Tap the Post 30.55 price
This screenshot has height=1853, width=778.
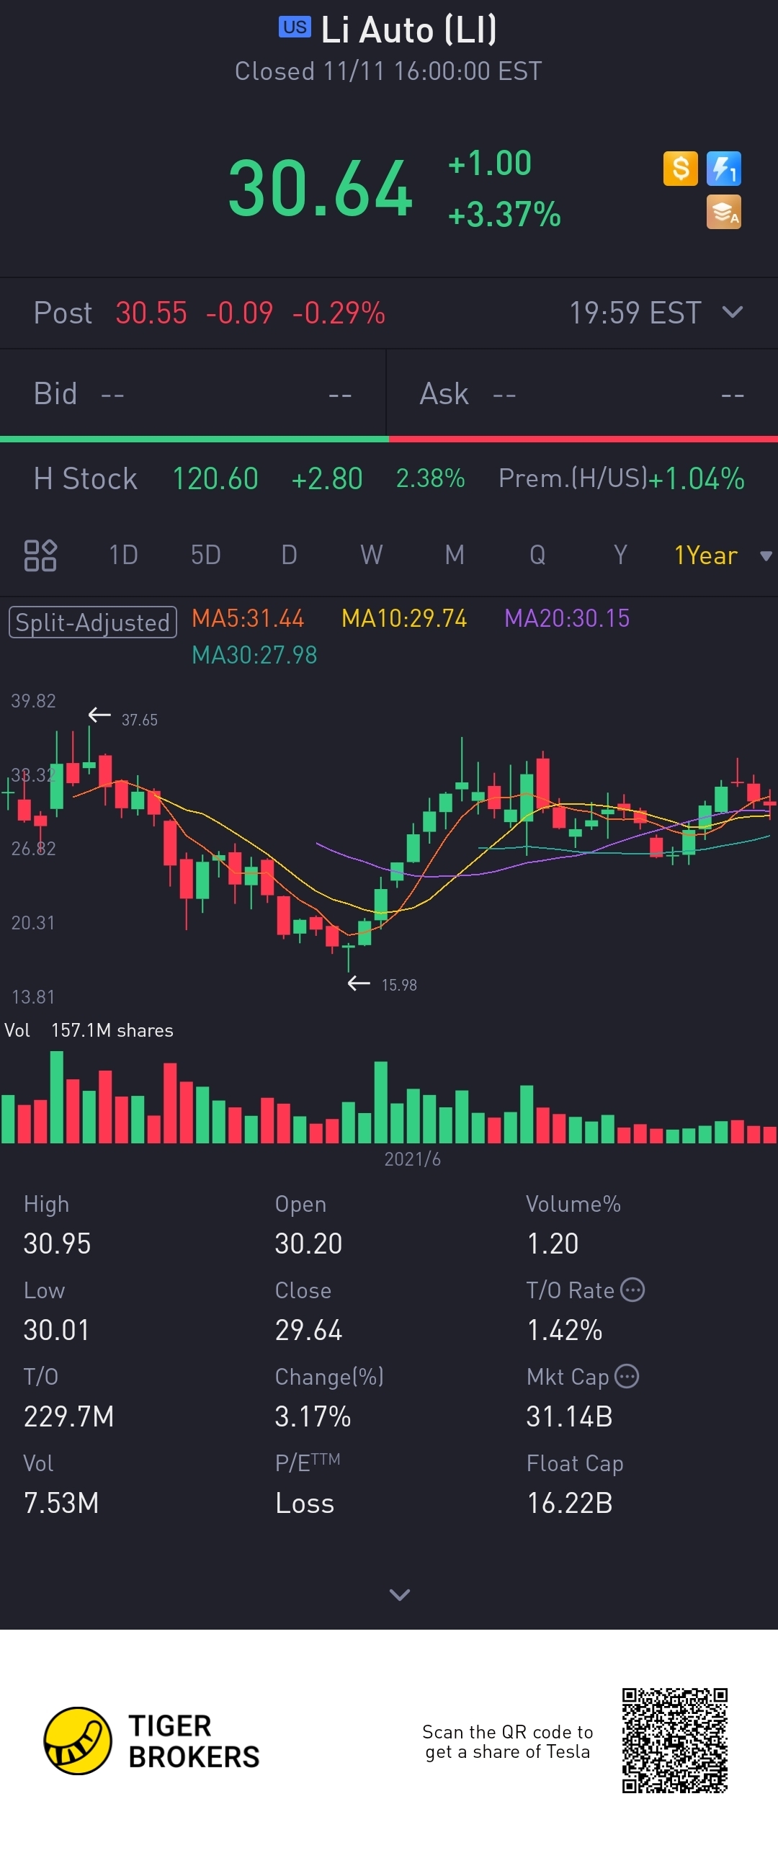151,313
